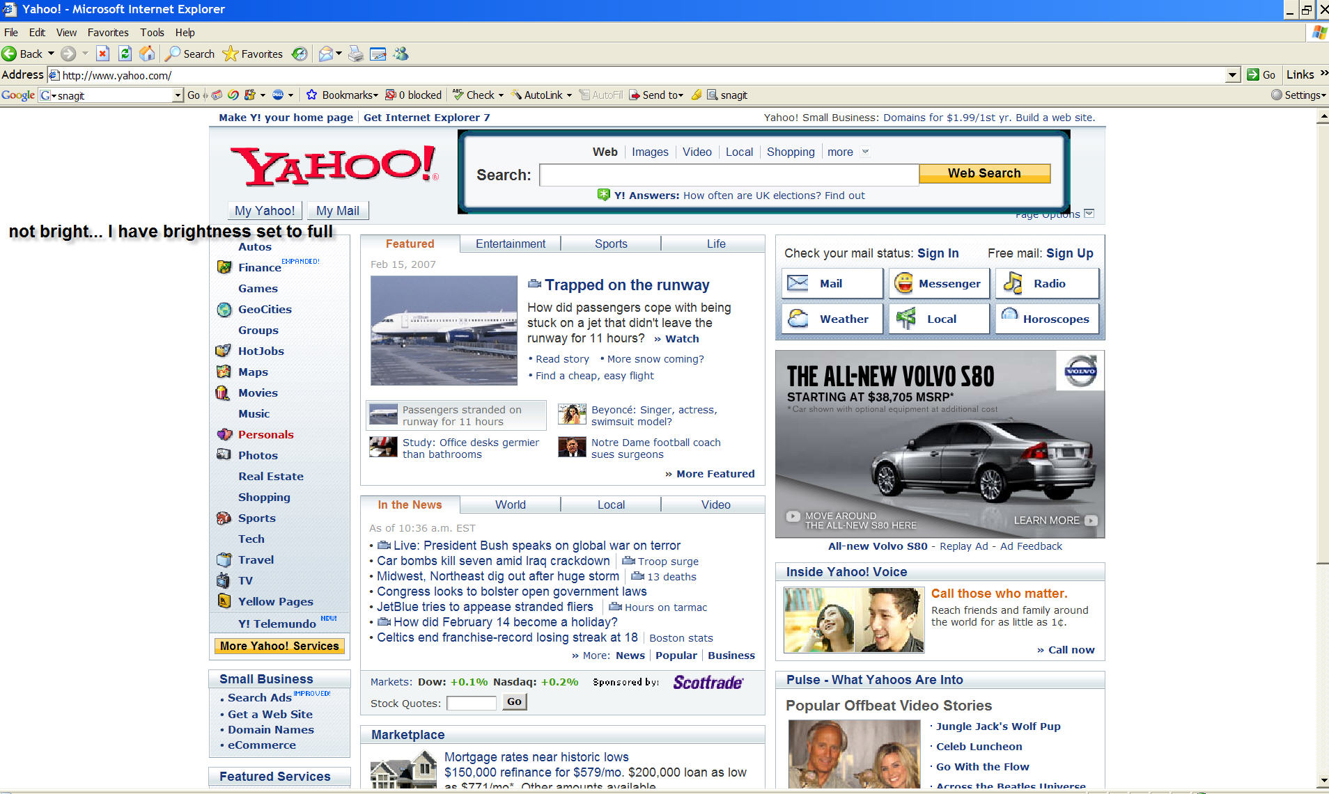Image resolution: width=1329 pixels, height=794 pixels.
Task: Click the Stop loading icon
Action: pos(102,54)
